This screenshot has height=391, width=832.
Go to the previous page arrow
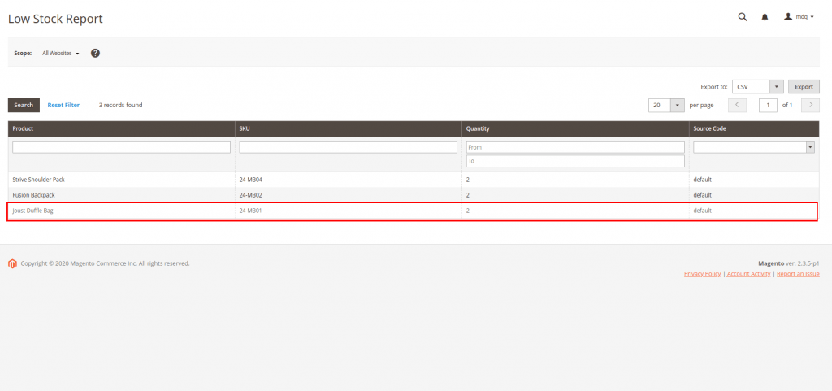coord(737,105)
